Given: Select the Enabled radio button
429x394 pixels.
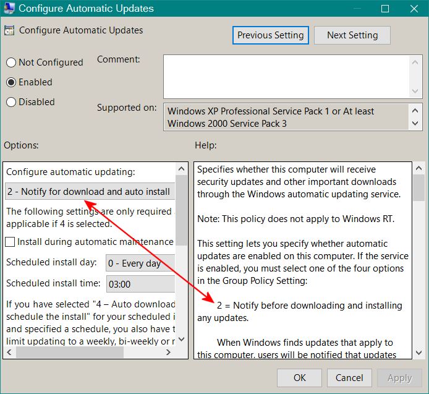Looking at the screenshot, I should [11, 82].
